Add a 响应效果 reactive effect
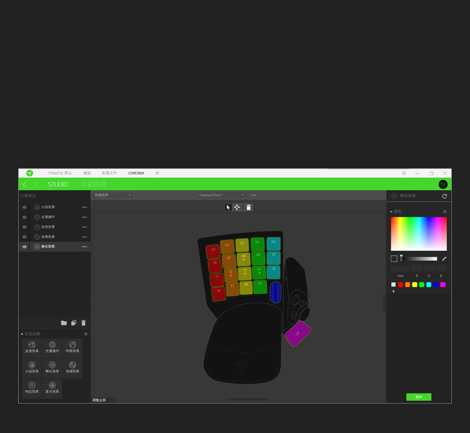The image size is (470, 433). (32, 389)
